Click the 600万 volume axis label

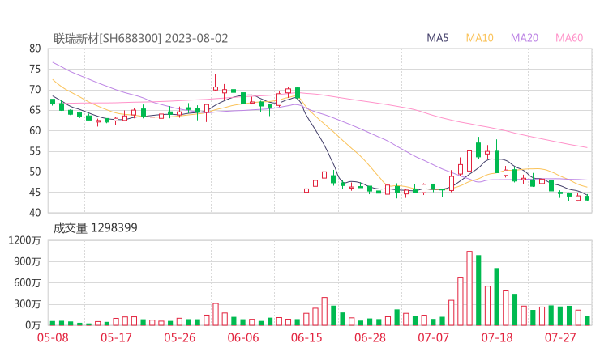[x=28, y=283]
